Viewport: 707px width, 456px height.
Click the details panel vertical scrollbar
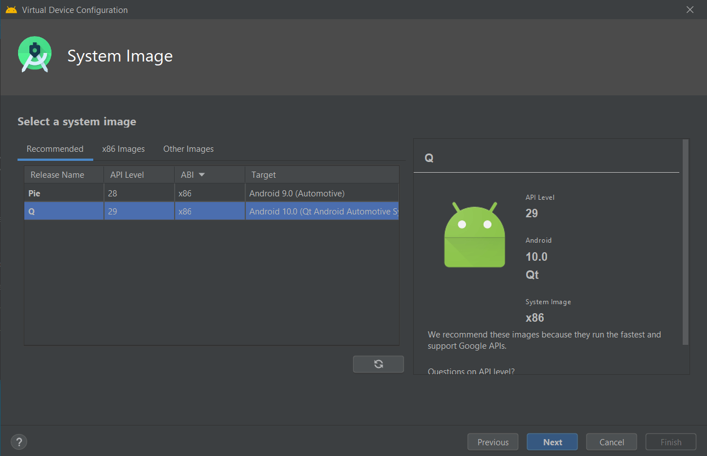[686, 243]
